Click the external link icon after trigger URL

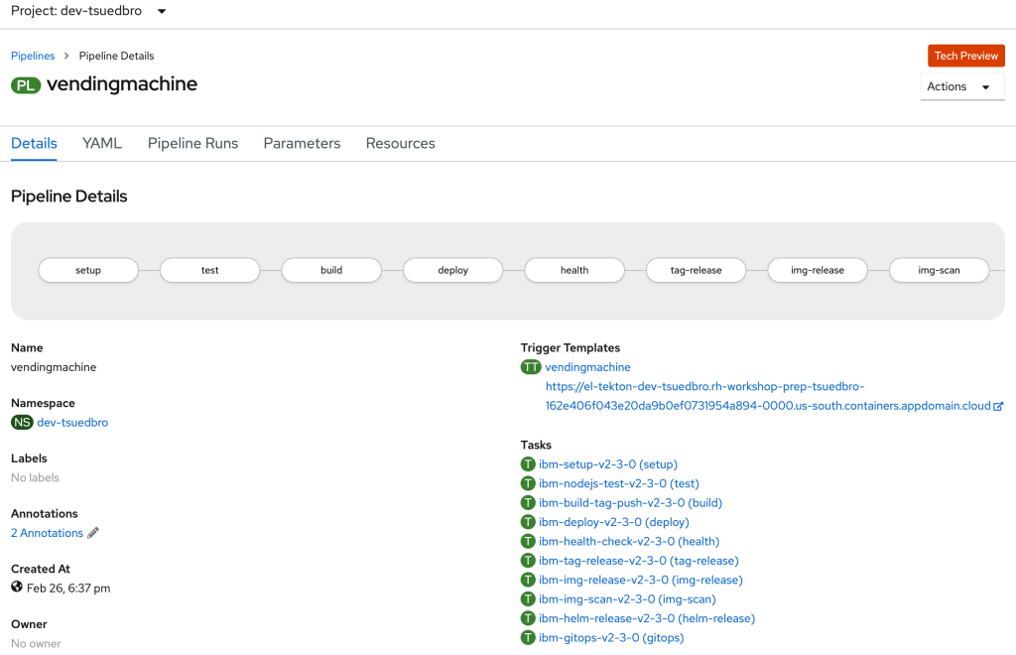tap(998, 406)
